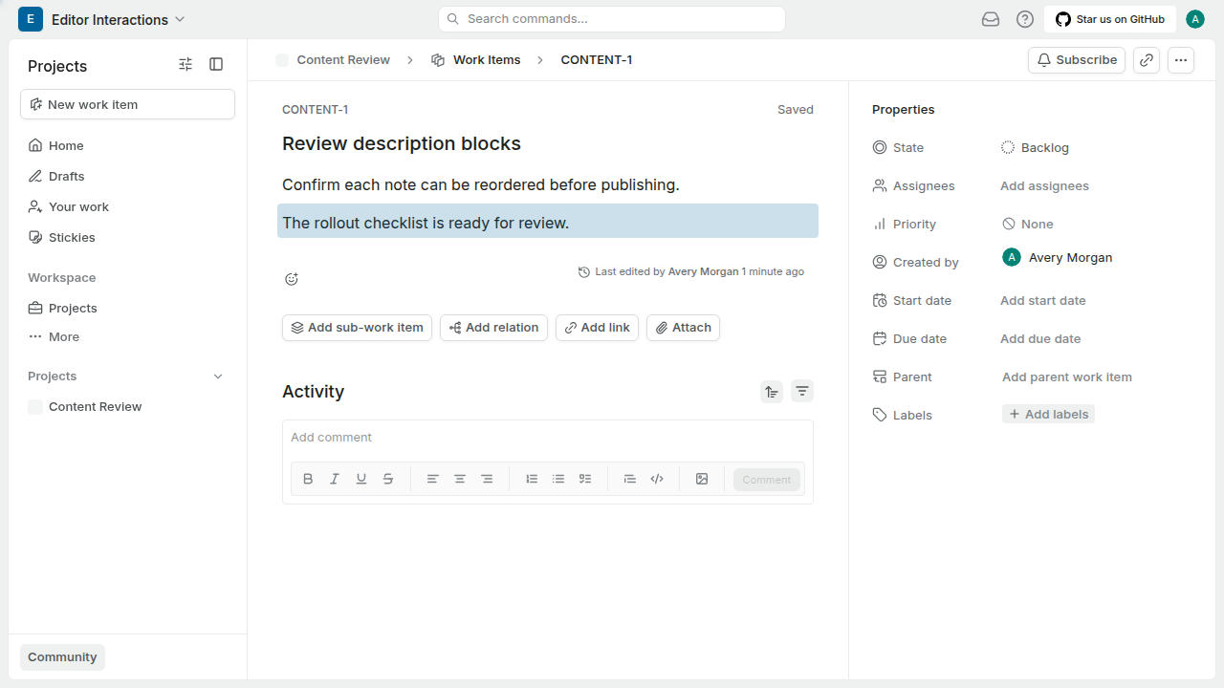
Task: Open Star us on GitHub link
Action: click(x=1110, y=19)
